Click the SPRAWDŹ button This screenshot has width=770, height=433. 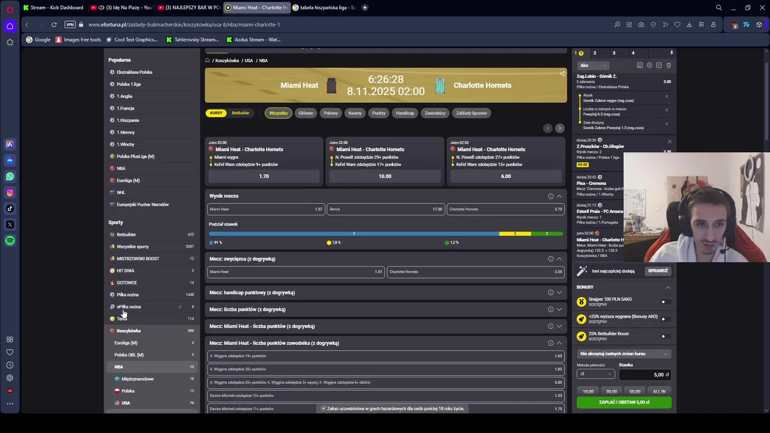(x=658, y=271)
